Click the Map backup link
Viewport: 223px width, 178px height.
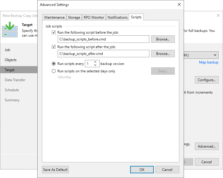pyautogui.click(x=209, y=62)
